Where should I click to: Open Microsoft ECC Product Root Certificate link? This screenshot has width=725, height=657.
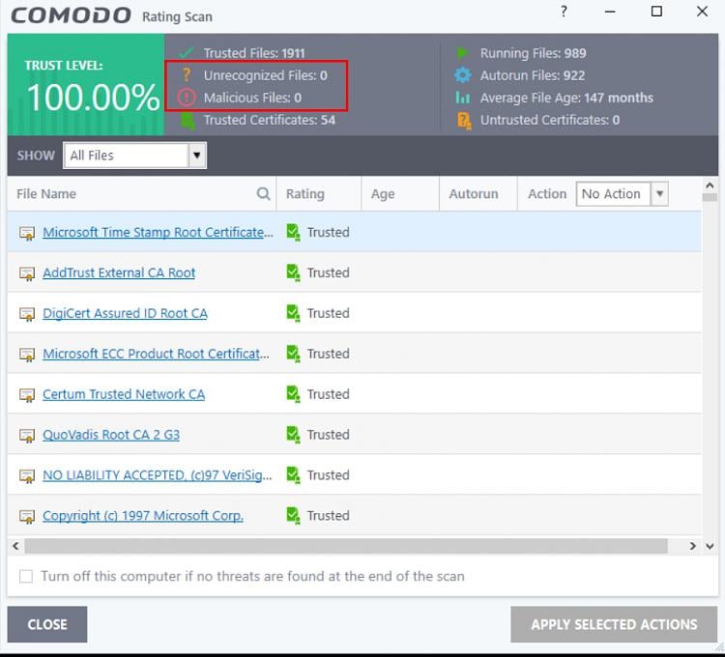click(156, 354)
